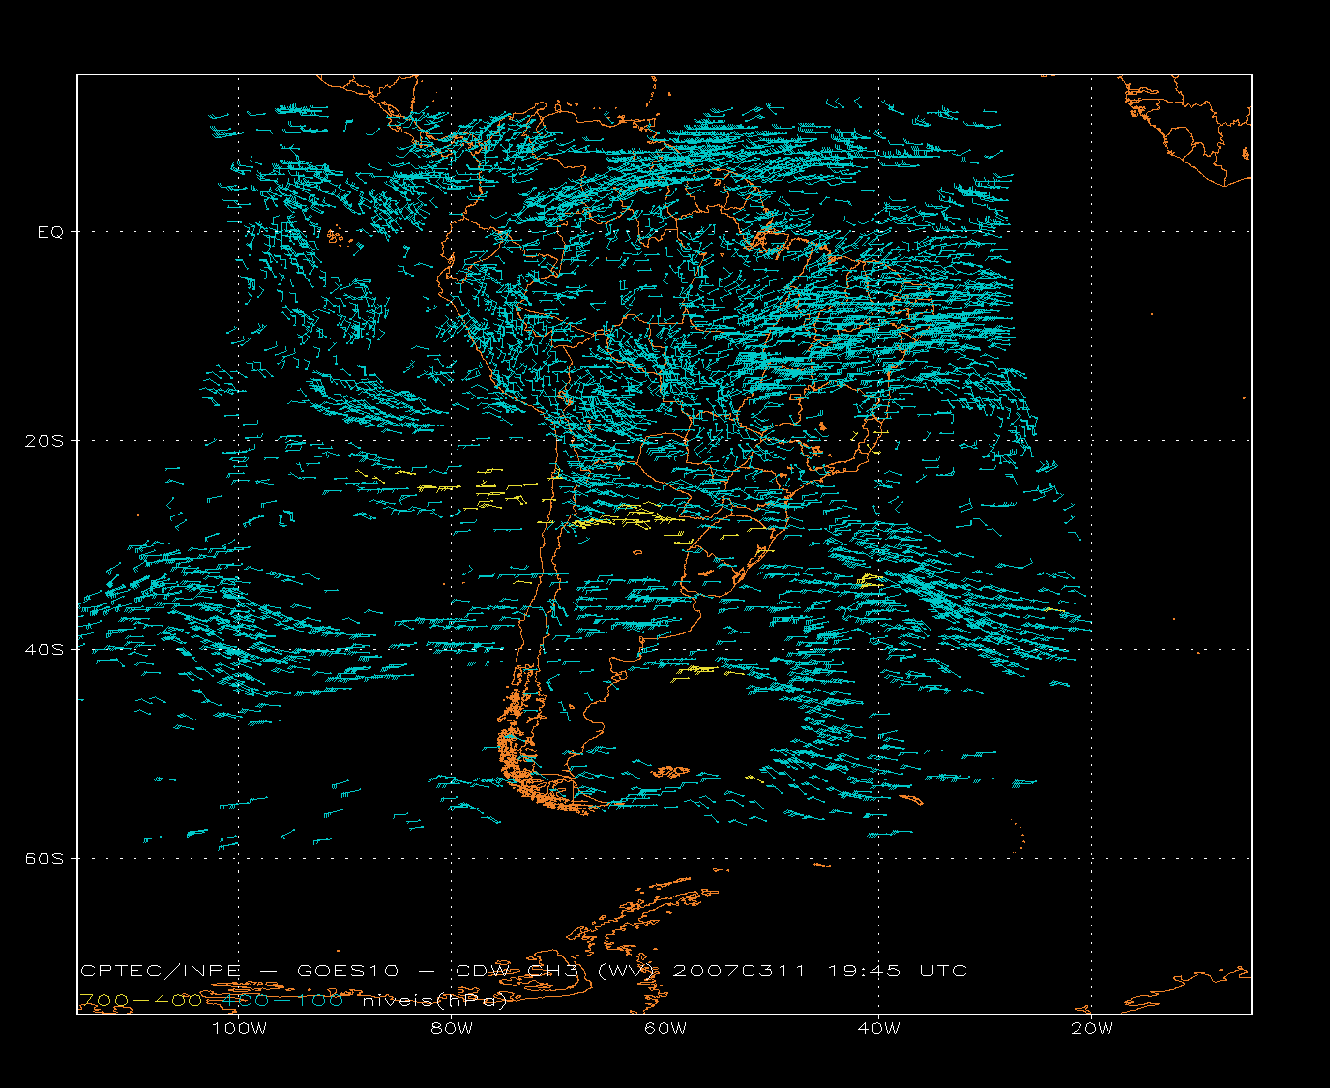Click the 60S latitude axis label
1330x1088 pixels.
[x=44, y=859]
